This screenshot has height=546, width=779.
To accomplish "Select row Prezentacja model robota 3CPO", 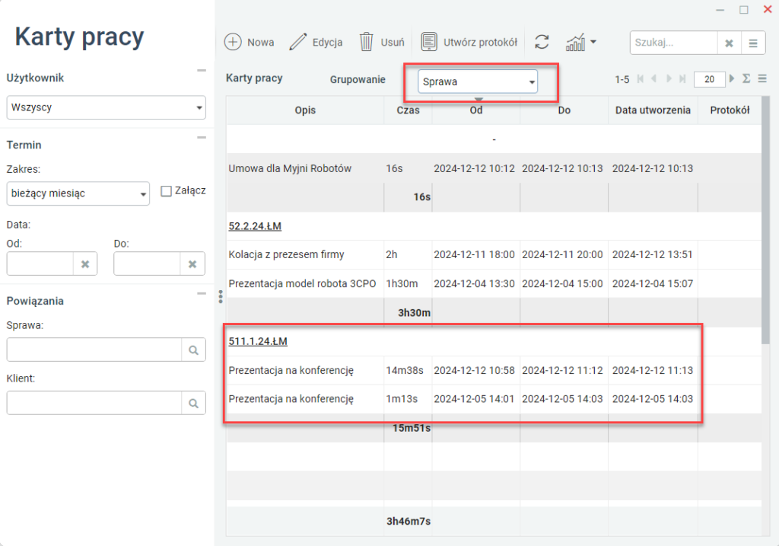I will 494,284.
